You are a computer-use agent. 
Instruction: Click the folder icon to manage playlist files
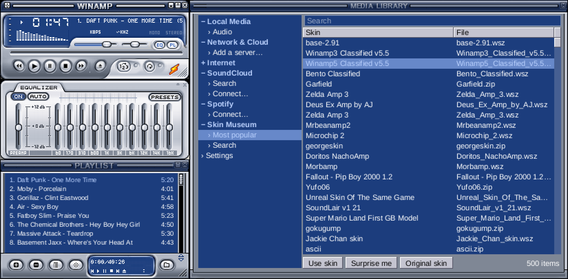coord(167,265)
